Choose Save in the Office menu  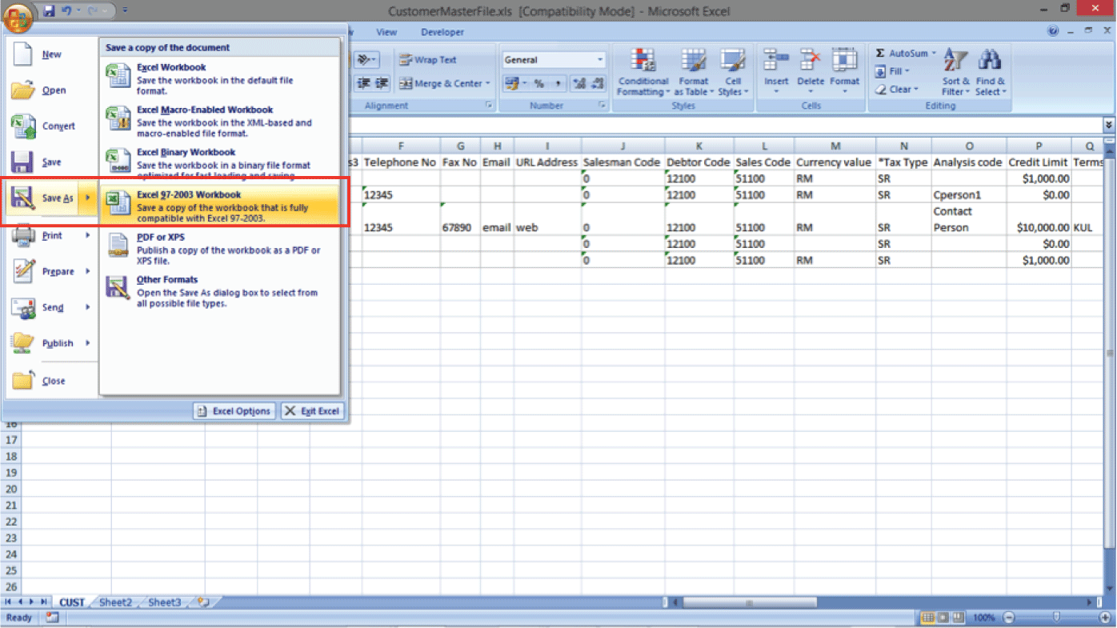(50, 162)
